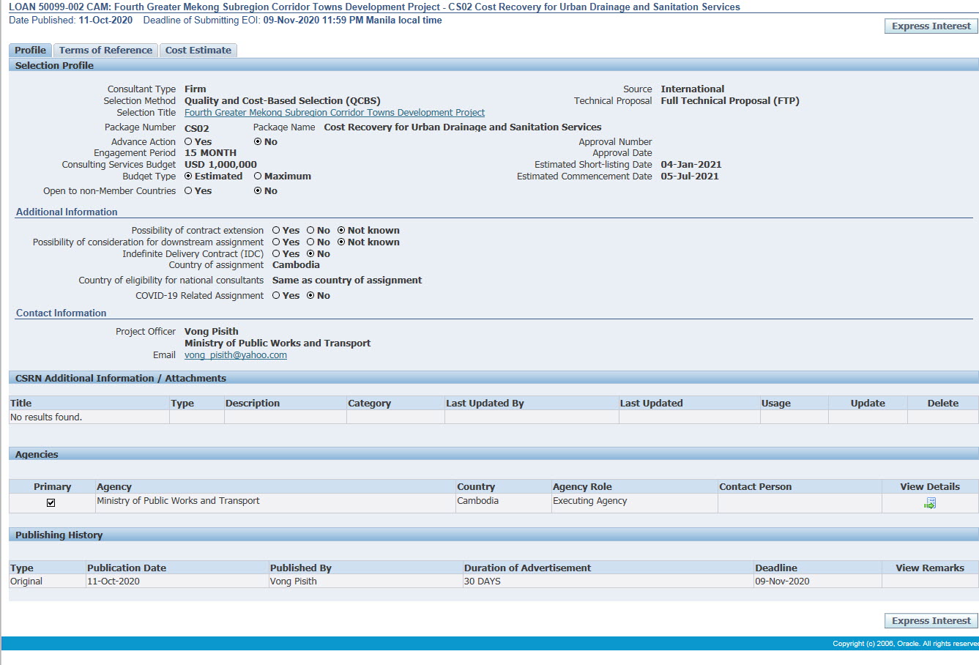Click the 04-Jan-2021 short-listing date value
Screen dimensions: 979x665
(691, 165)
